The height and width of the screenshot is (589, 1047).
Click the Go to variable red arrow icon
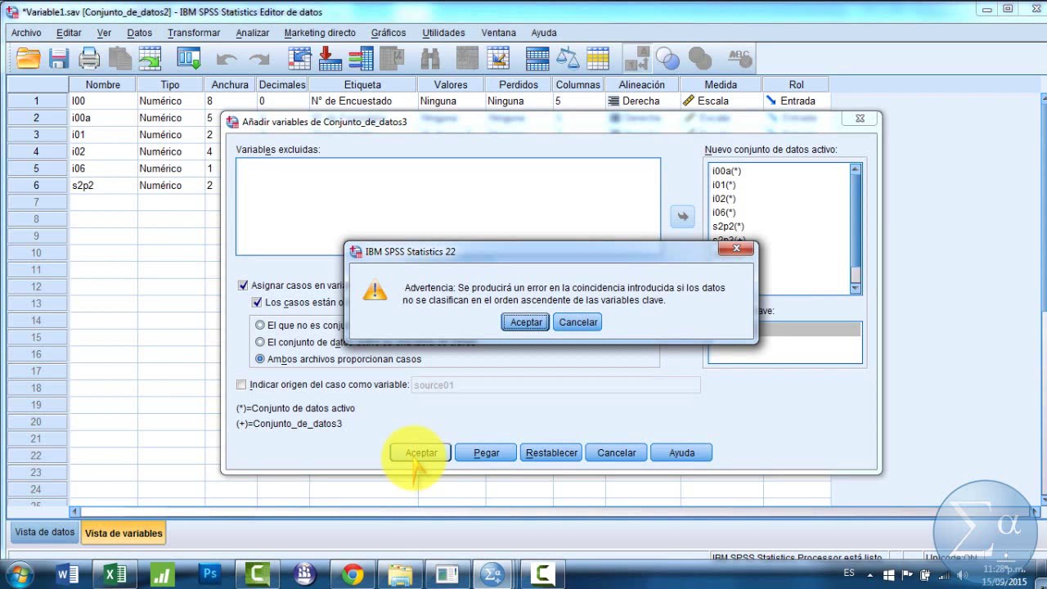[330, 58]
